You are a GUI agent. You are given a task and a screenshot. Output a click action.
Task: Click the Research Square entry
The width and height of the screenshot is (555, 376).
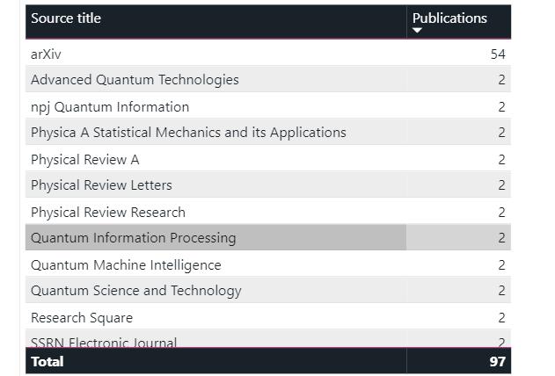pyautogui.click(x=82, y=318)
